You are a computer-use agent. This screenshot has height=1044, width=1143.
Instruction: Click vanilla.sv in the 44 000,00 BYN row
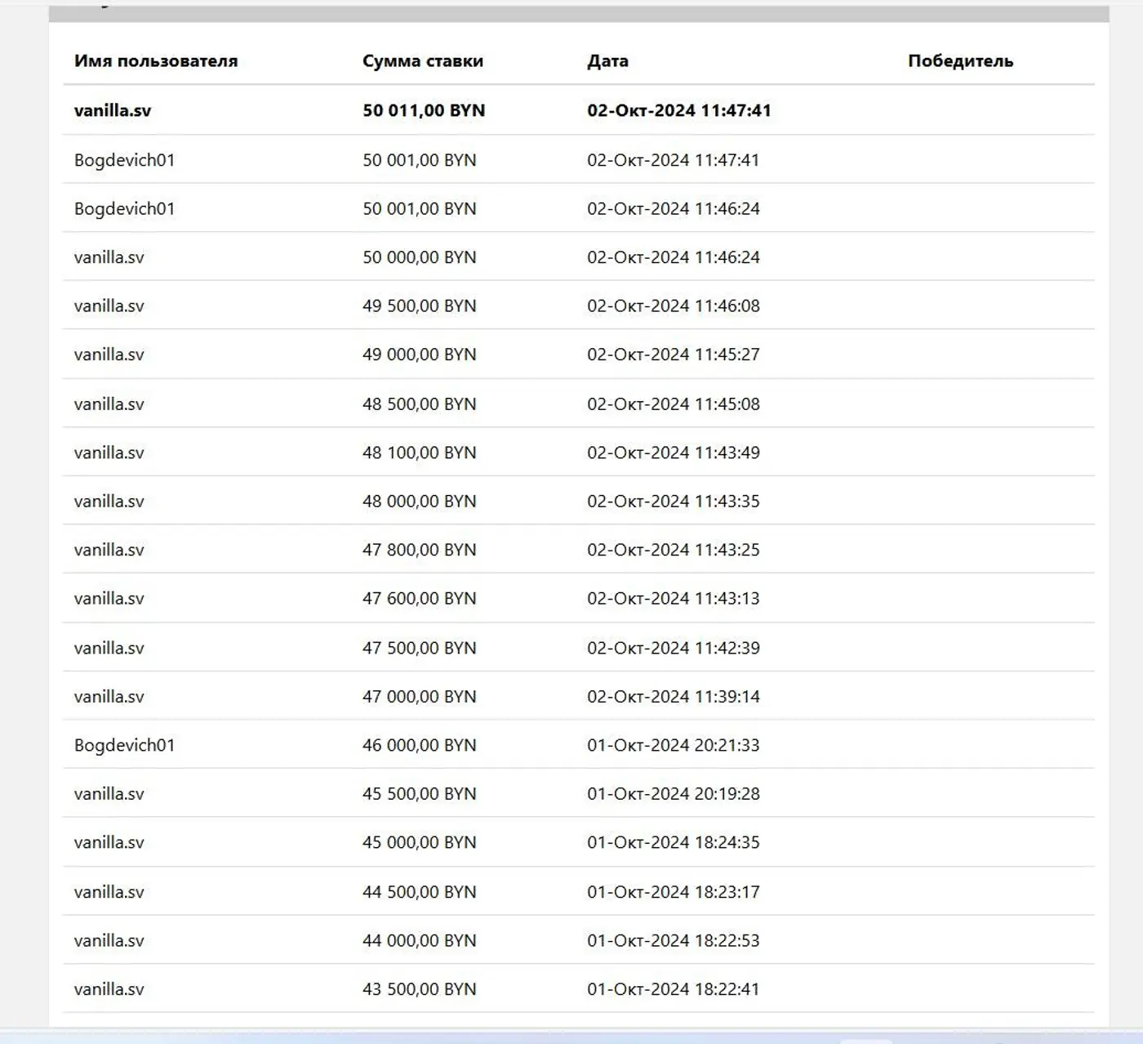[109, 940]
